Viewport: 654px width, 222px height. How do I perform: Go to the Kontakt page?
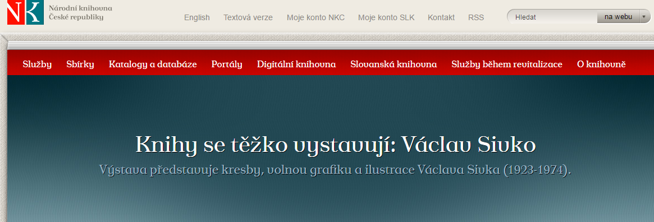coord(441,17)
